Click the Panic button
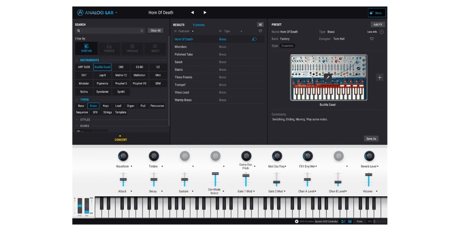This screenshot has height=233, width=460. (x=360, y=222)
